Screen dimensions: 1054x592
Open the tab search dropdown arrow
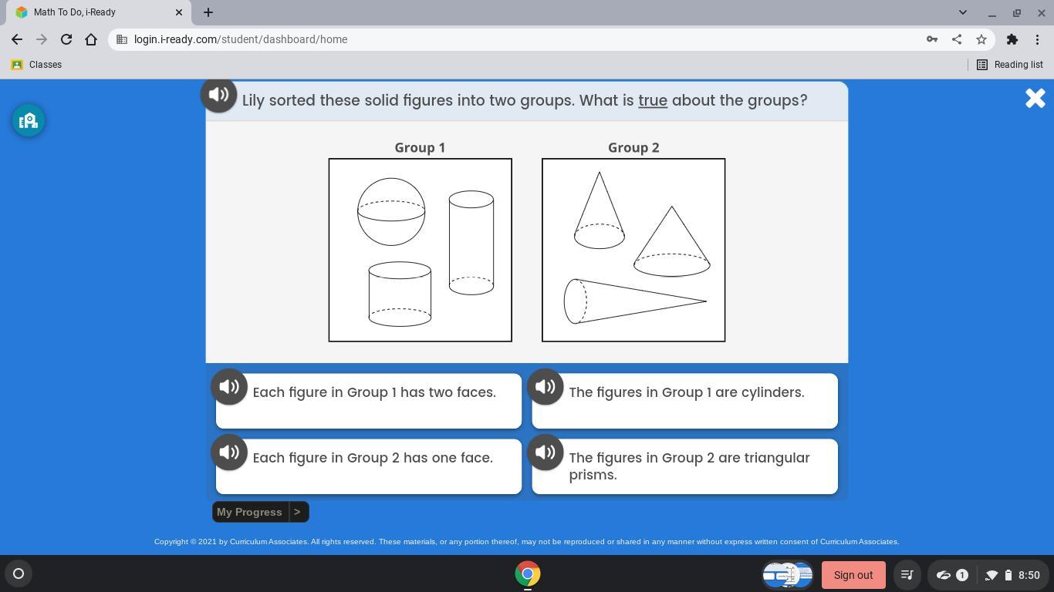click(x=962, y=12)
